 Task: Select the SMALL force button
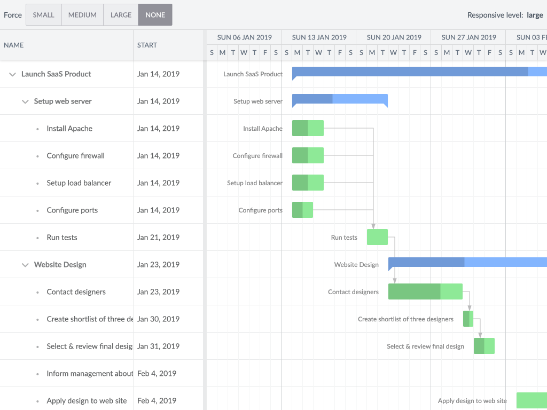click(44, 15)
